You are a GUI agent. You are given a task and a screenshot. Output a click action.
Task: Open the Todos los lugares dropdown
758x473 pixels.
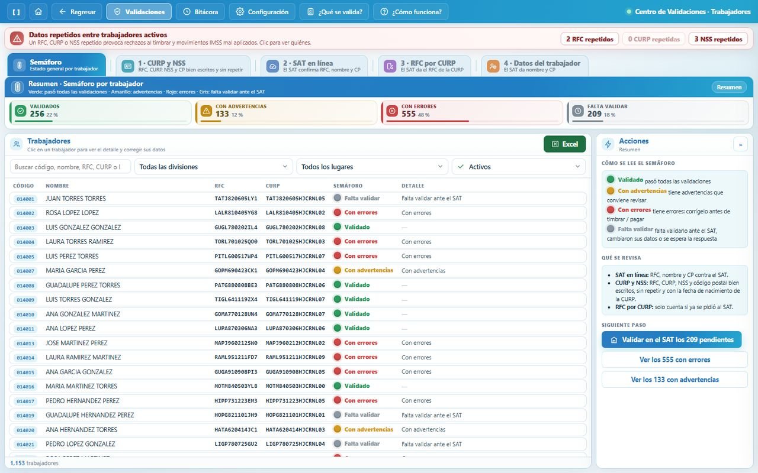(372, 167)
